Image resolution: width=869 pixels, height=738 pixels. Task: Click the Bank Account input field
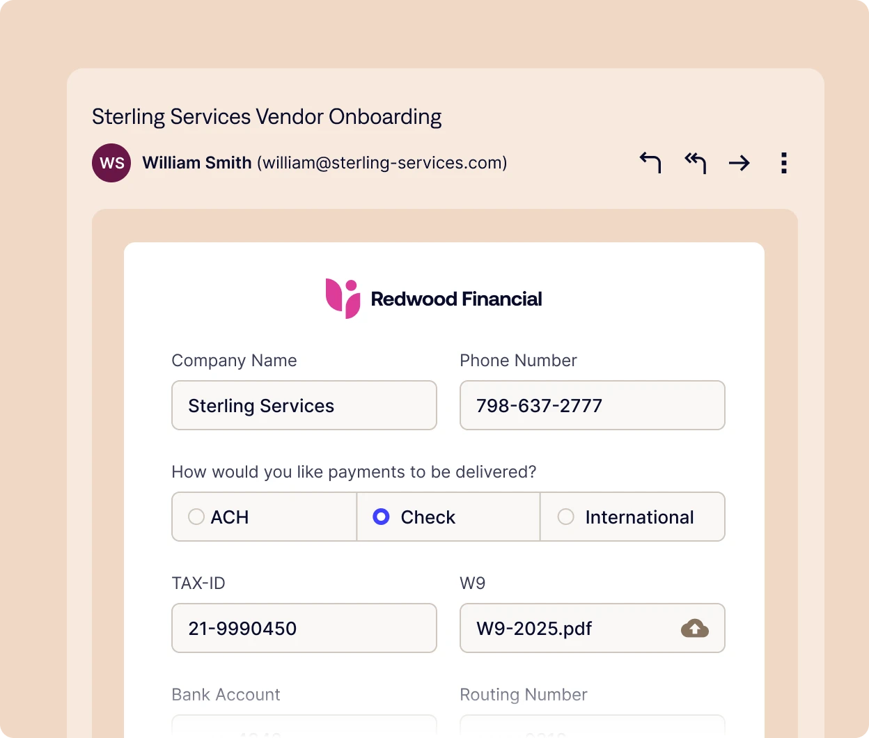(304, 725)
